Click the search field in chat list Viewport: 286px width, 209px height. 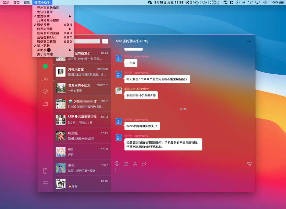[x=87, y=41]
